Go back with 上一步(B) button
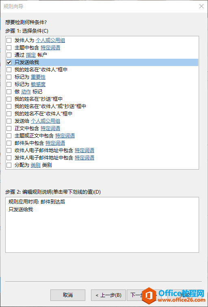208x307 pixels. click(x=109, y=295)
